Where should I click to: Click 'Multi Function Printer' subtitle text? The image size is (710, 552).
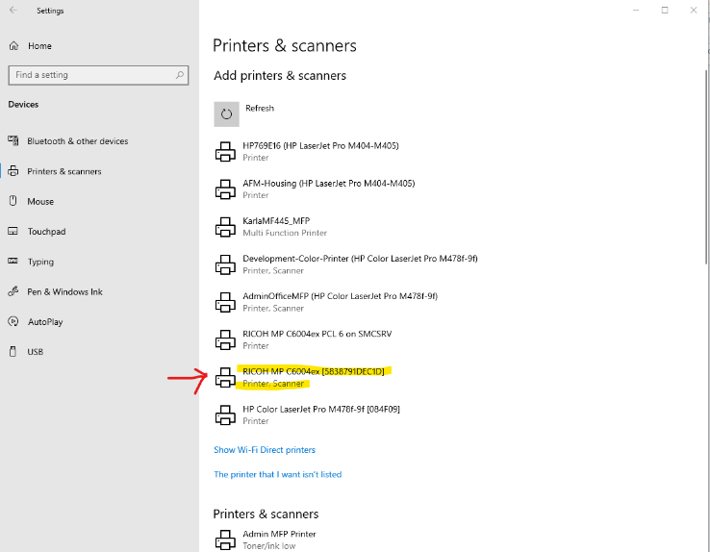[285, 233]
